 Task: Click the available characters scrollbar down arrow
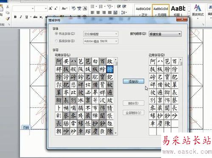116,133
